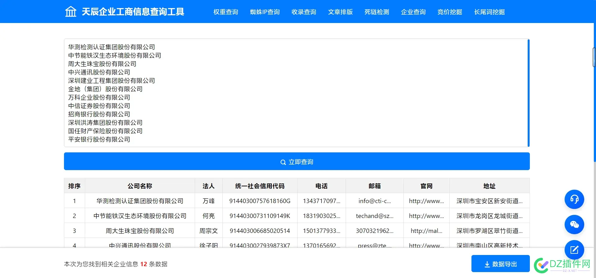Click phone cell 1831903025...
The height and width of the screenshot is (278, 596).
tap(321, 216)
